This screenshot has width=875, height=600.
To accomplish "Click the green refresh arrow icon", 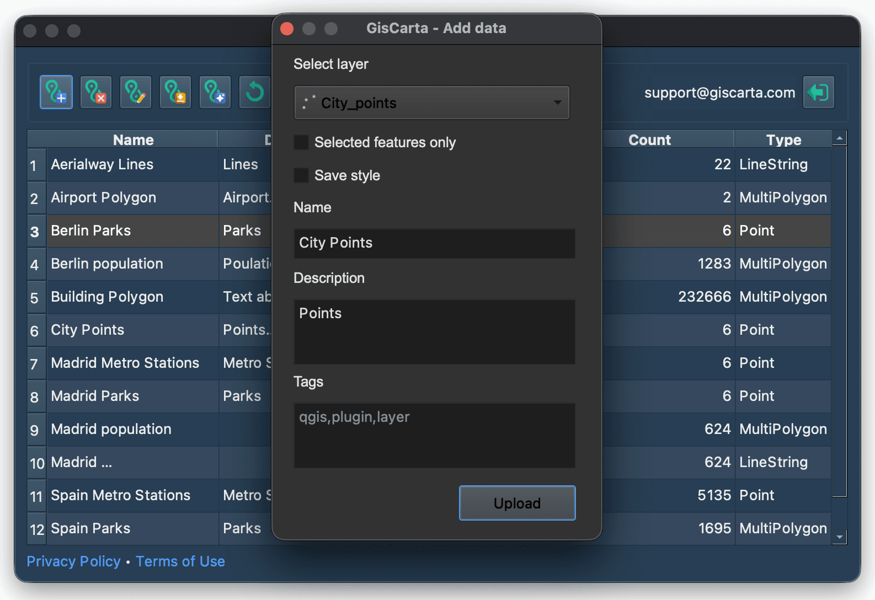I will click(x=255, y=92).
